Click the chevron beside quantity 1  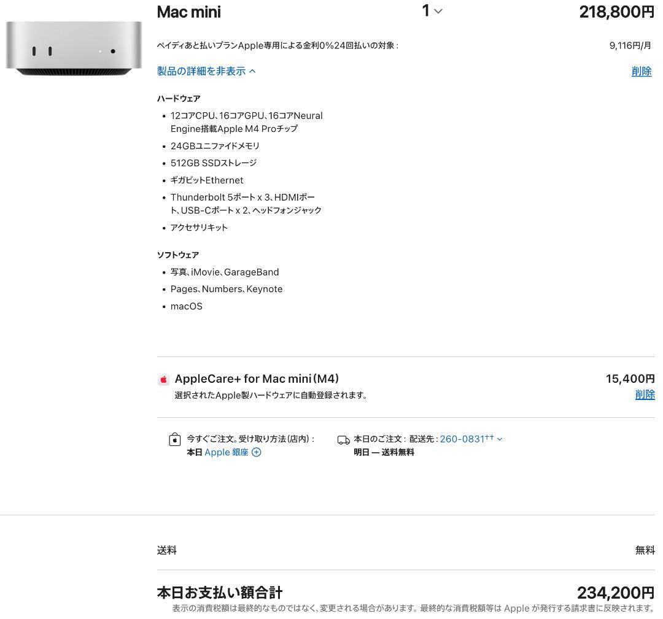coord(437,11)
